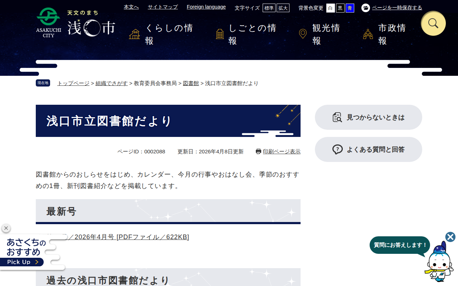Click the printer icon for print view
Image resolution: width=458 pixels, height=286 pixels.
click(258, 152)
